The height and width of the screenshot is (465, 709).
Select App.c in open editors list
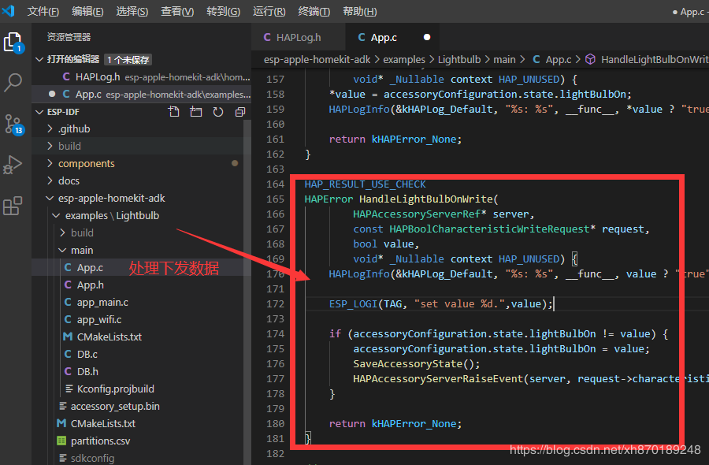coord(141,94)
